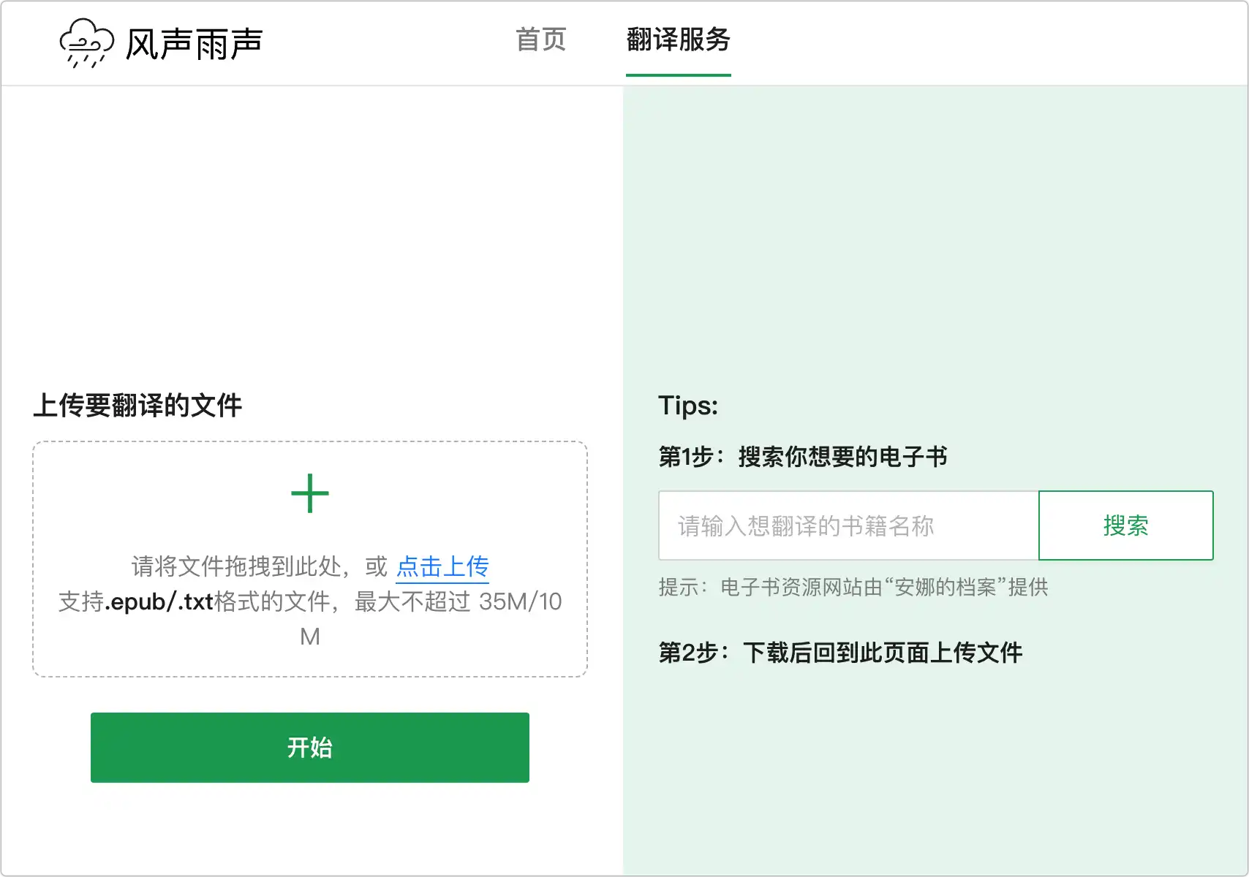The image size is (1249, 877).
Task: Click the 安娜的档案 resource hint text
Action: click(853, 587)
